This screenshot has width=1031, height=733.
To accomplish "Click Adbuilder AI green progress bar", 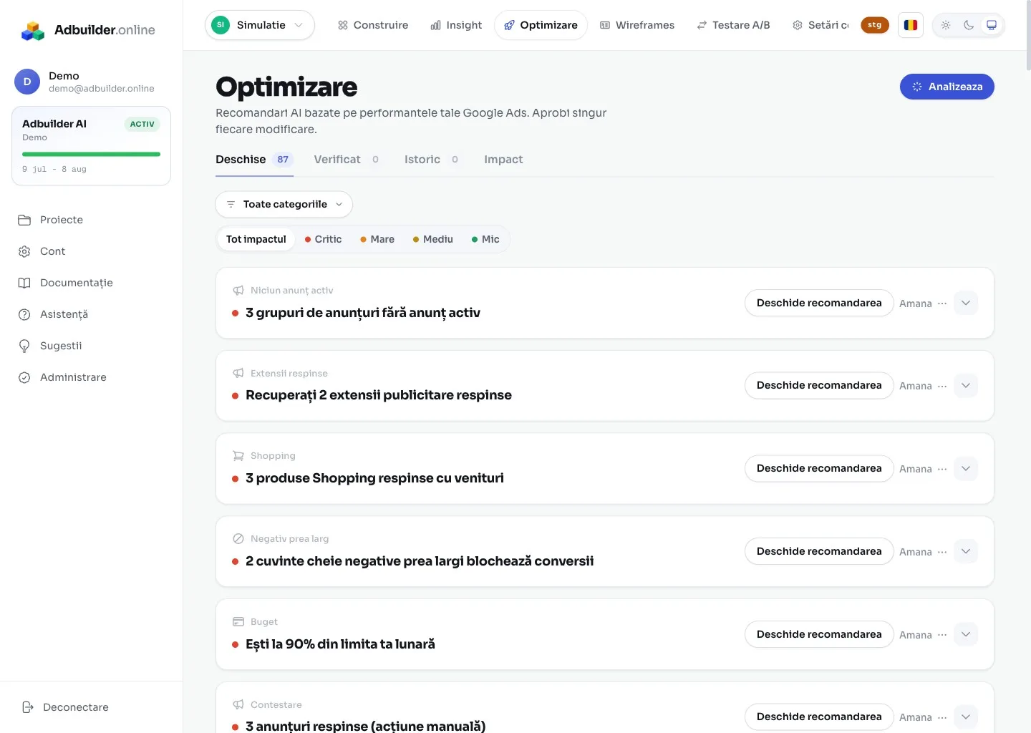I will (x=91, y=154).
